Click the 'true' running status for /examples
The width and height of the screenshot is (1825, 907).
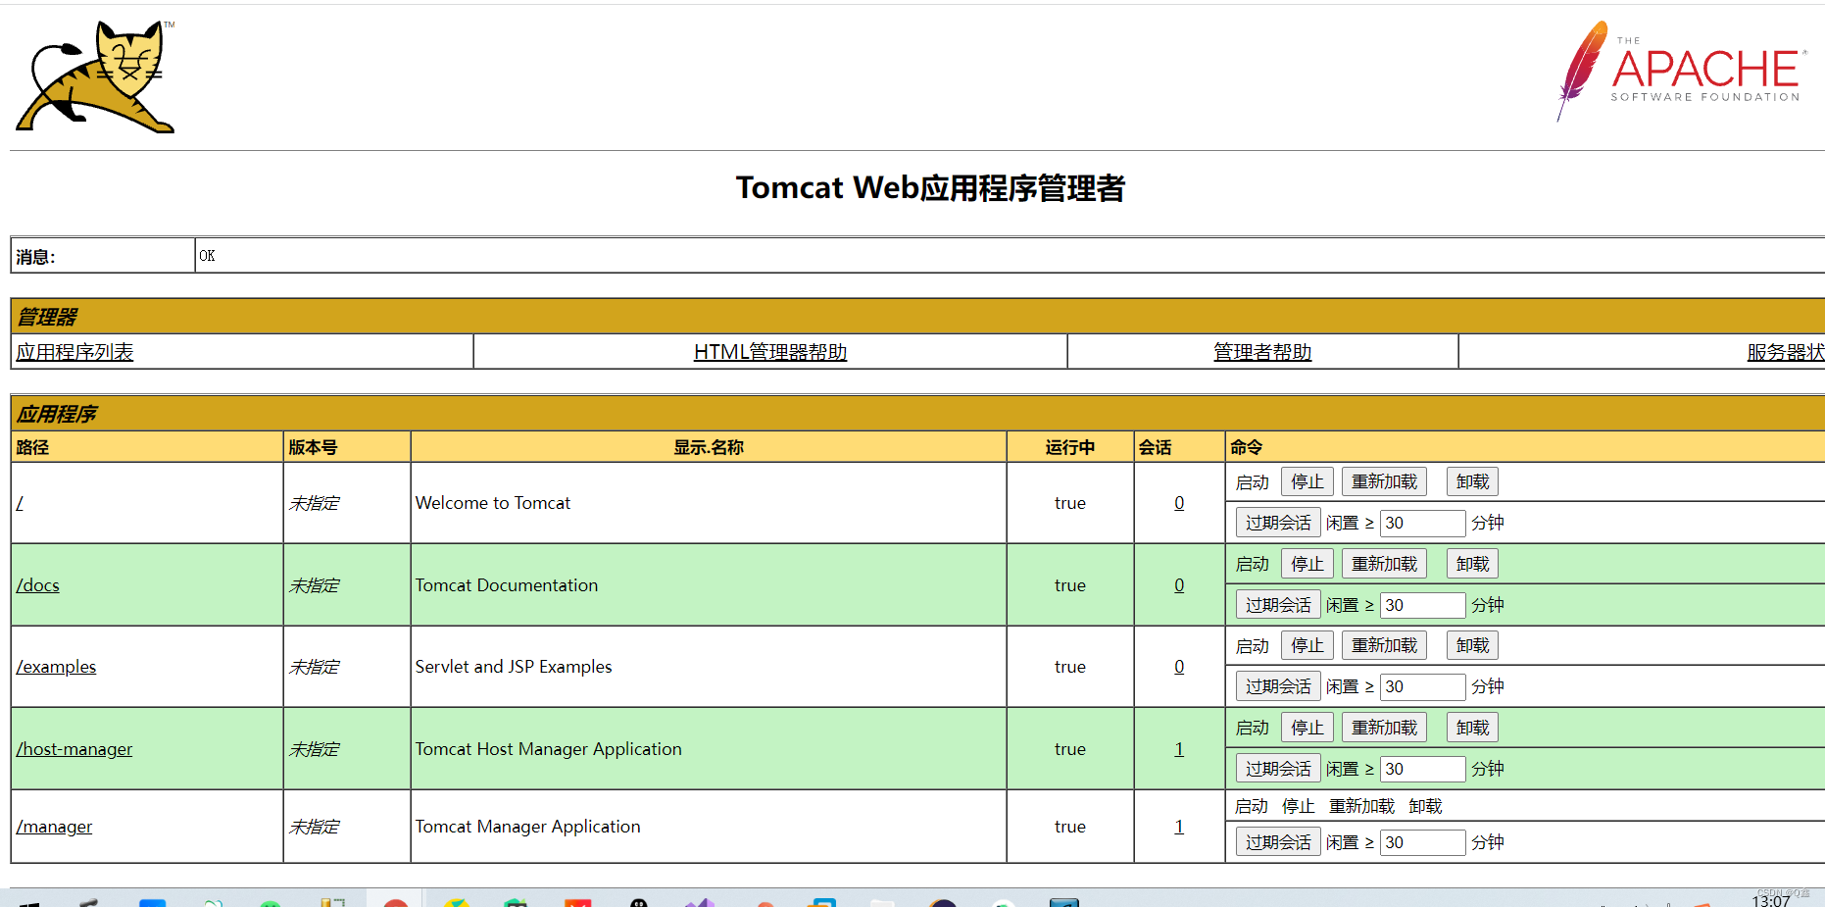click(x=1070, y=667)
